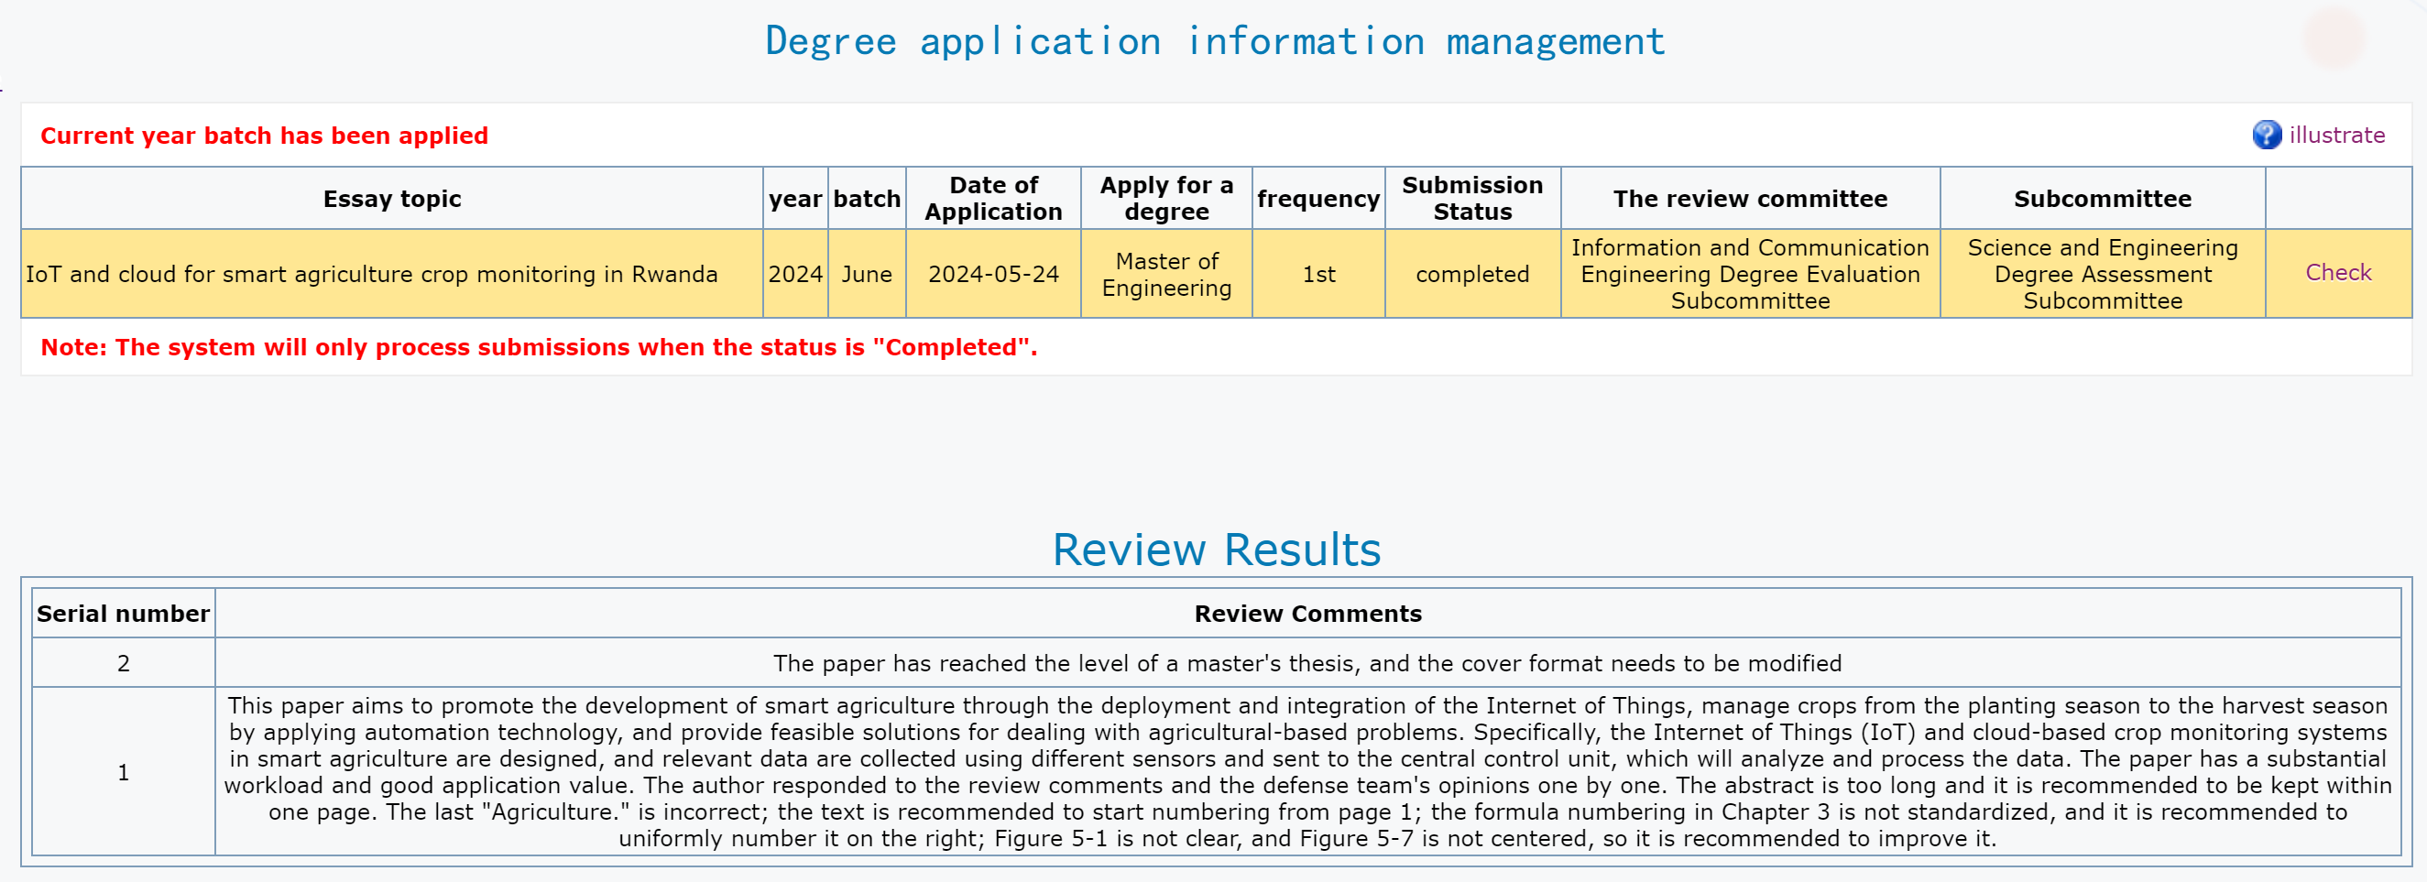Click the Date of Application column header

tap(993, 199)
